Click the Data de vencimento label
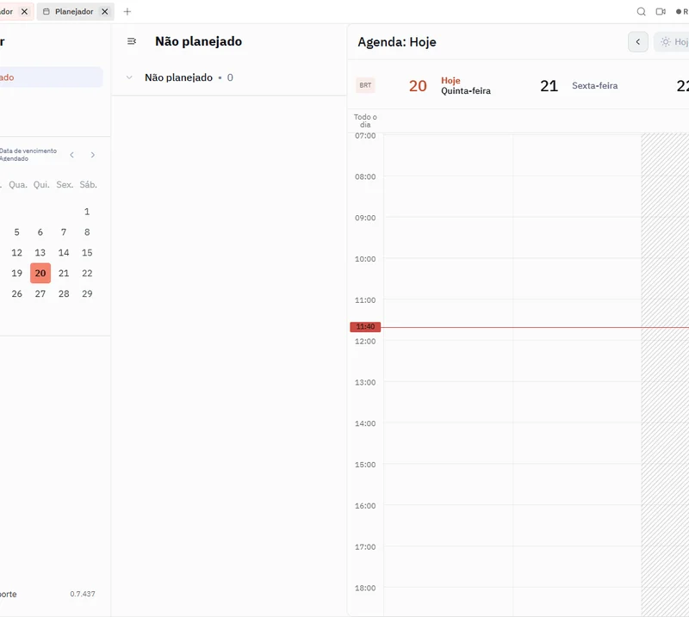Image resolution: width=689 pixels, height=617 pixels. coord(28,151)
